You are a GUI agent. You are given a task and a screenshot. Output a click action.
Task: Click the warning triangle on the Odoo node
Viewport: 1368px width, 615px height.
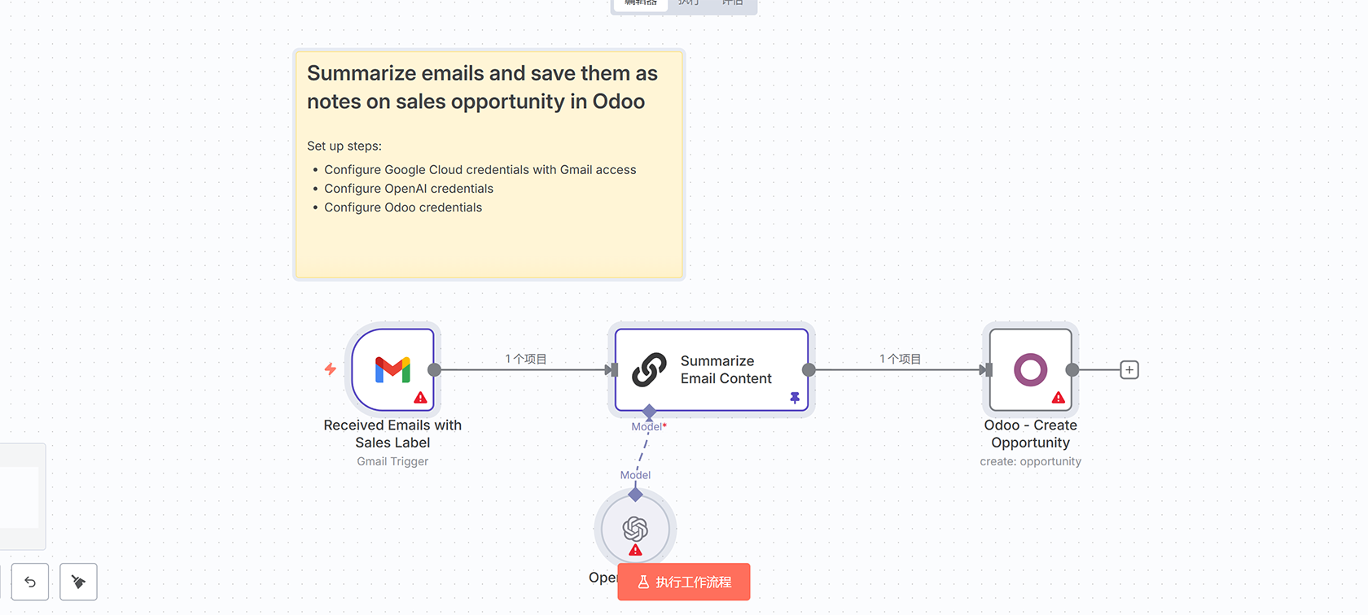(1058, 398)
